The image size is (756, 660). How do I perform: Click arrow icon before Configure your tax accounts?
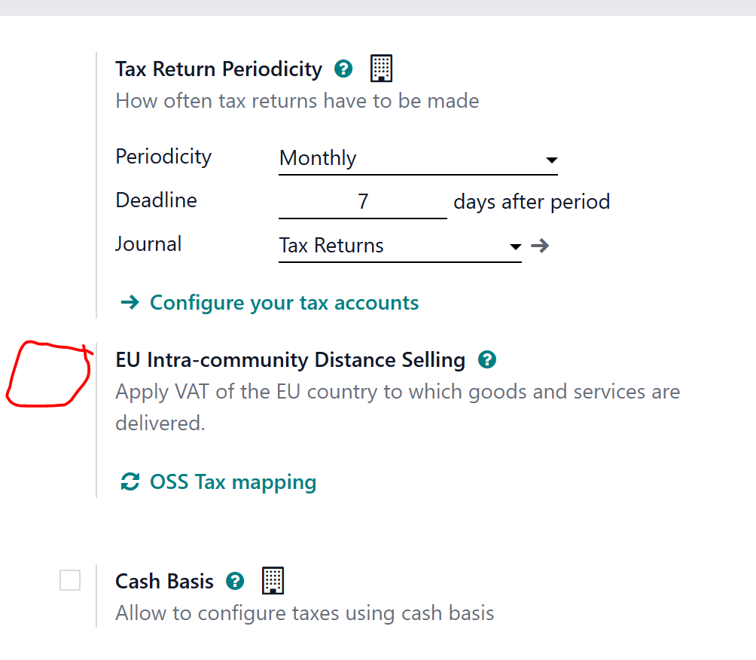tap(130, 303)
